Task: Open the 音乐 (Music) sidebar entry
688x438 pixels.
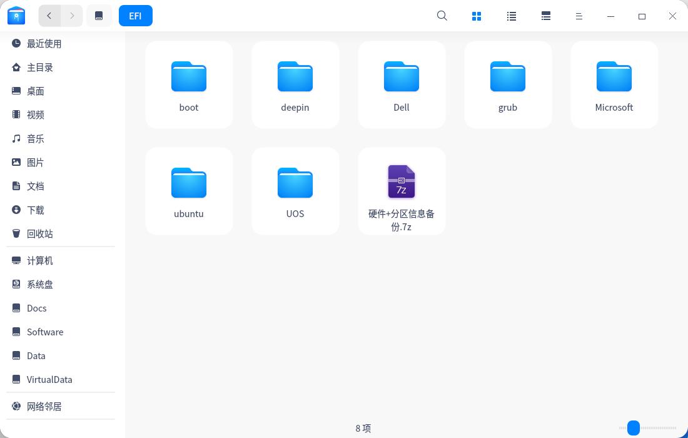Action: point(36,138)
